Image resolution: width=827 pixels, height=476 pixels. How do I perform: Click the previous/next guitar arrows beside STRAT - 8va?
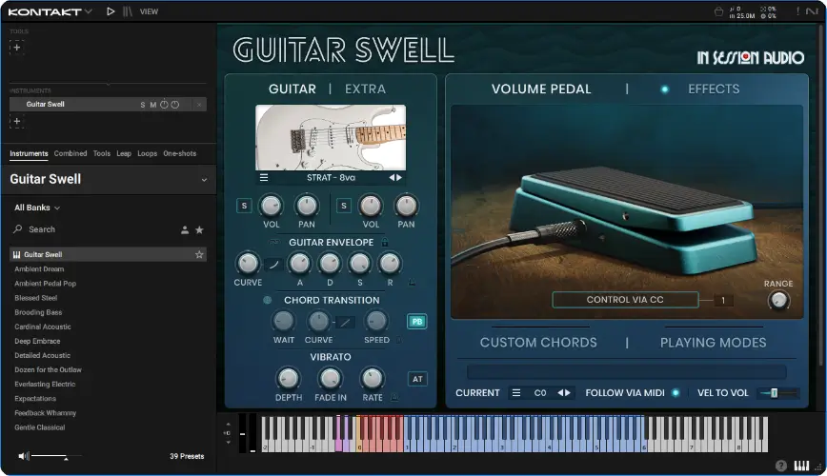[395, 178]
